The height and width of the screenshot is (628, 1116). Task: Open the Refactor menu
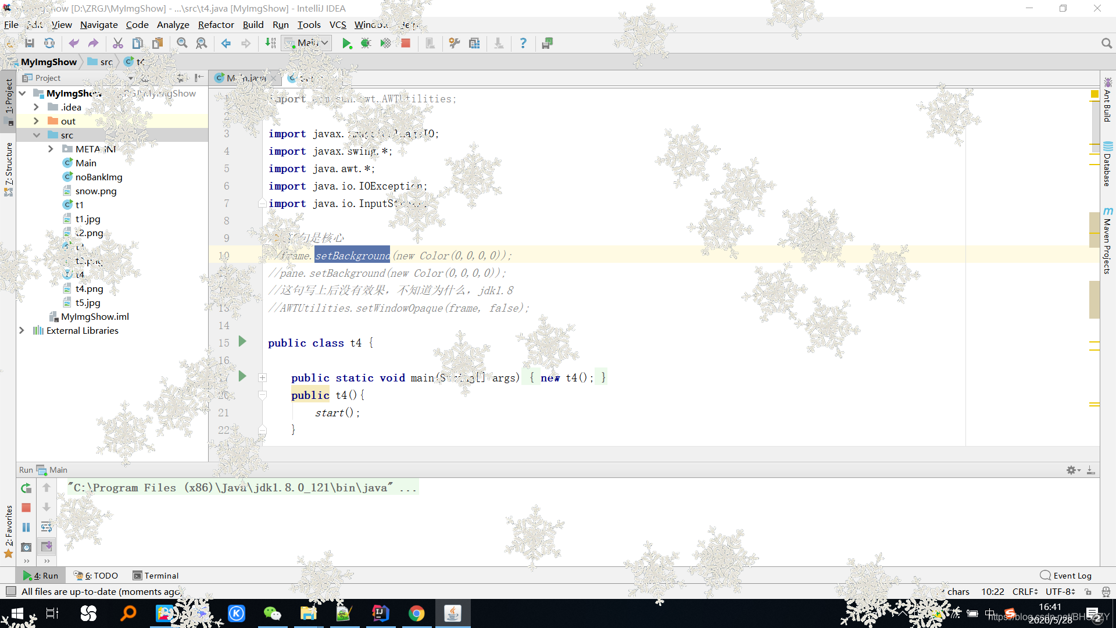[x=216, y=24]
